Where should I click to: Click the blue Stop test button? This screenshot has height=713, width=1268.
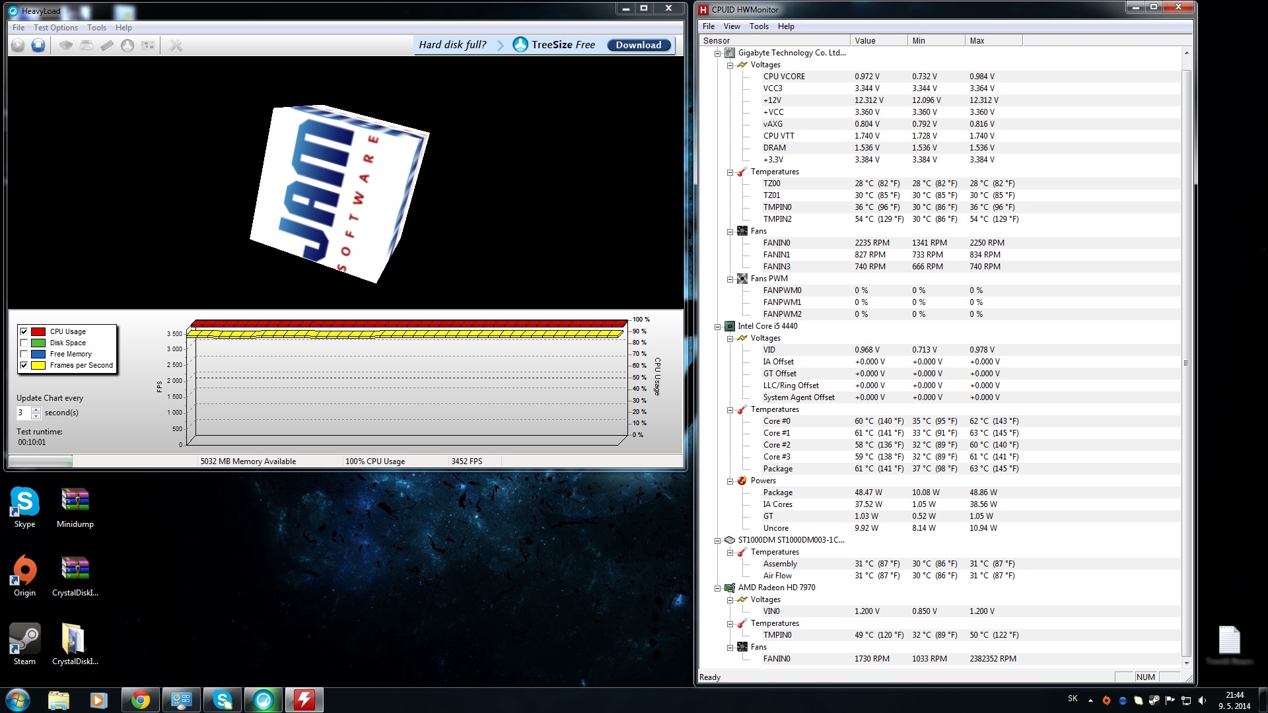38,45
